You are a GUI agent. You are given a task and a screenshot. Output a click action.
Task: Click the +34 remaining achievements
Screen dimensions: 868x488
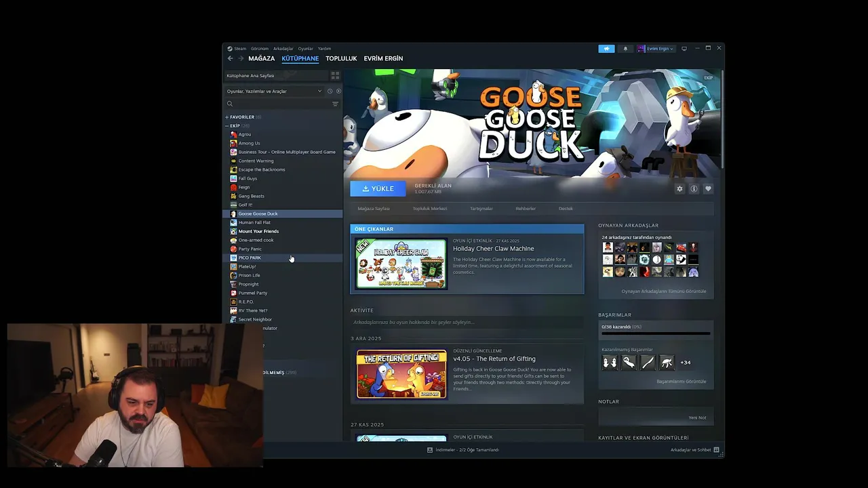coord(686,363)
